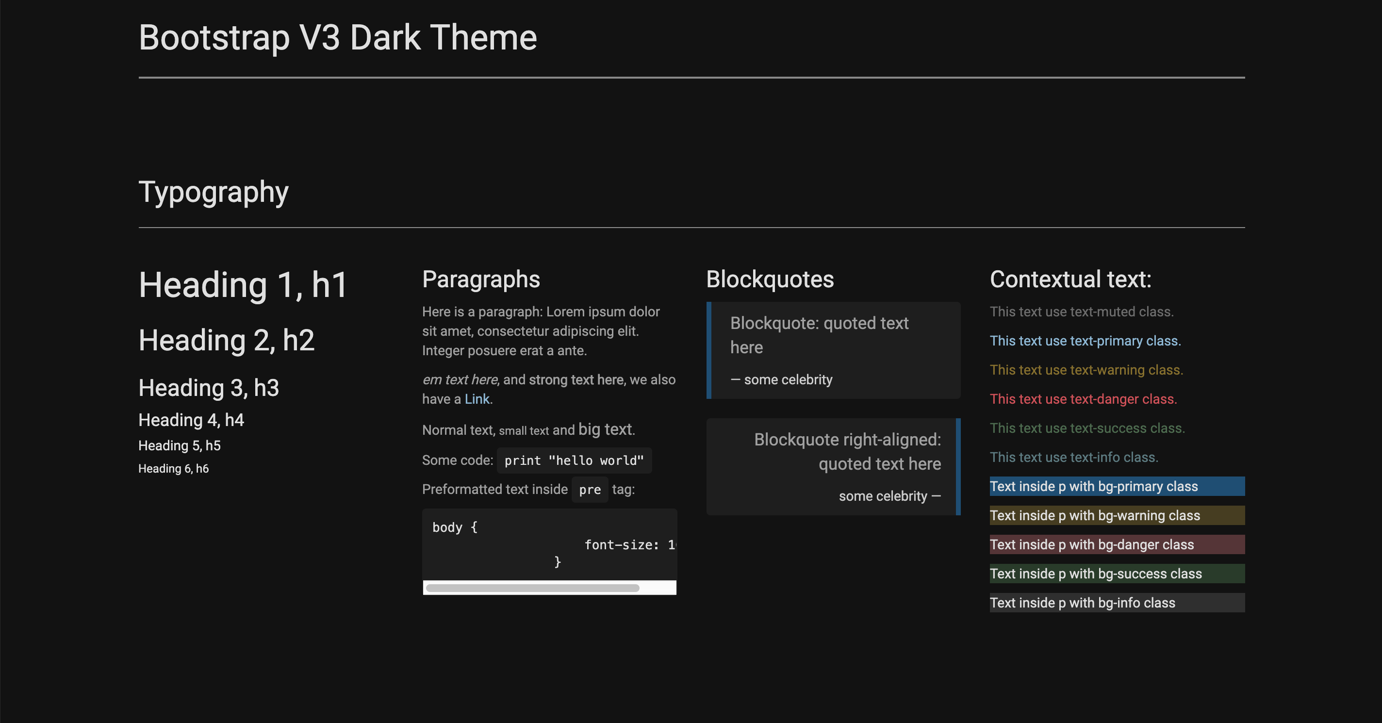Image resolution: width=1382 pixels, height=723 pixels.
Task: Click the 'body {' line in the pre block
Action: (x=455, y=527)
